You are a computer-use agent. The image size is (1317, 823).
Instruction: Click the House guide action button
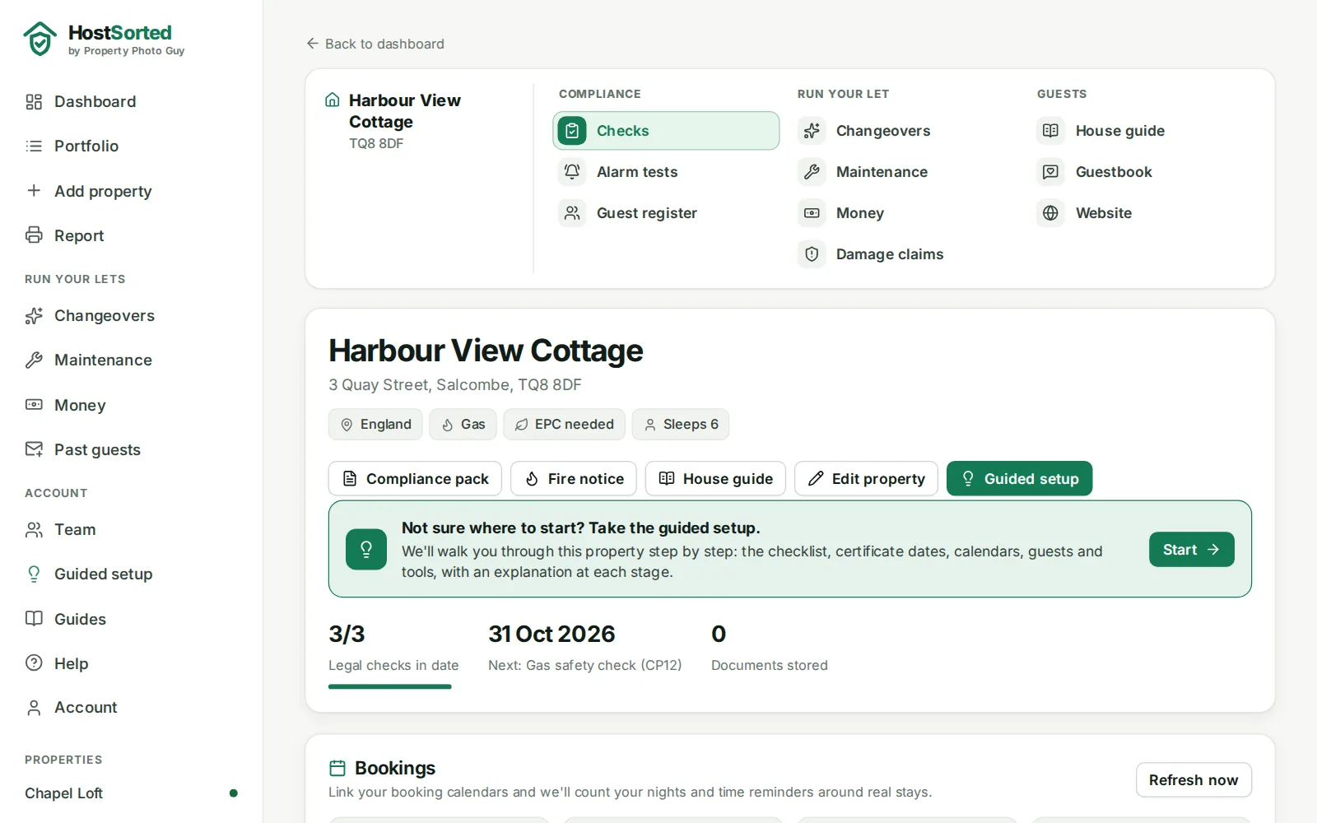715,478
